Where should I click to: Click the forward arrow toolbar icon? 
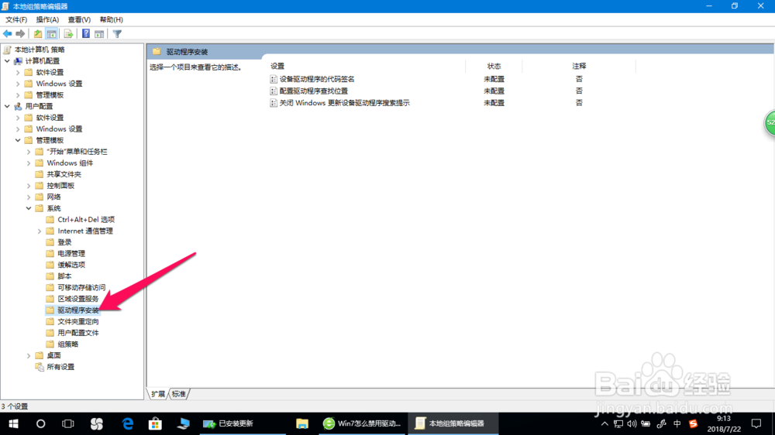point(20,33)
